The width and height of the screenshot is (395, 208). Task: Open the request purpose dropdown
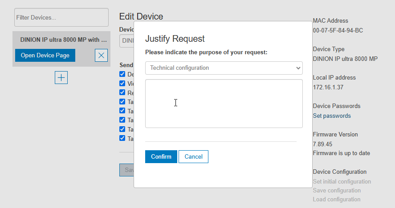pyautogui.click(x=224, y=68)
